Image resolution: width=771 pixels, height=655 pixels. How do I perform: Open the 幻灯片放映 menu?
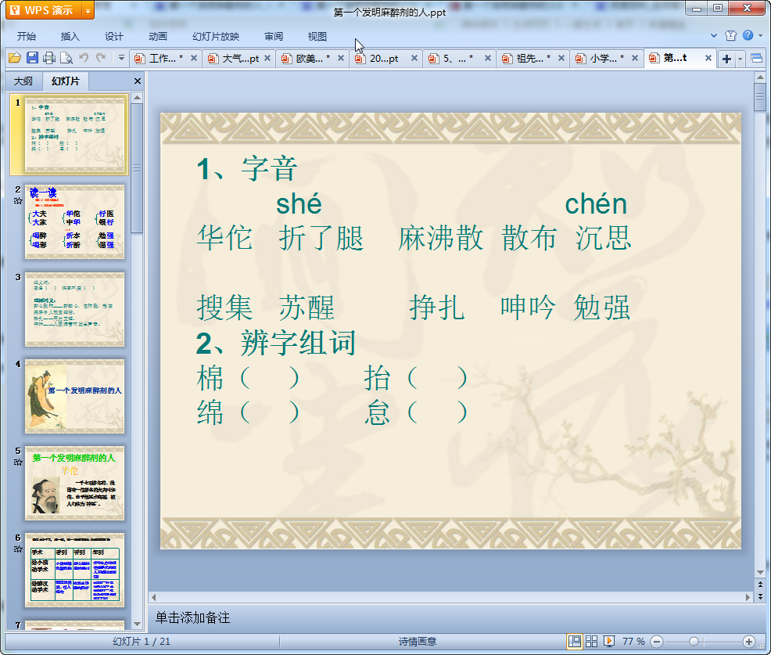216,36
